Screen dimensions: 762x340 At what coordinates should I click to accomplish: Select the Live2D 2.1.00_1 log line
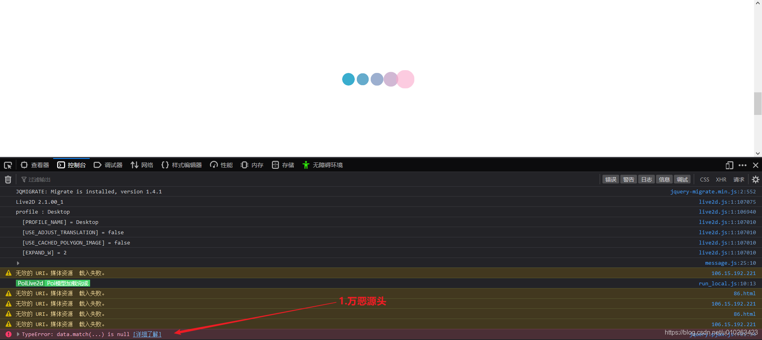click(40, 202)
